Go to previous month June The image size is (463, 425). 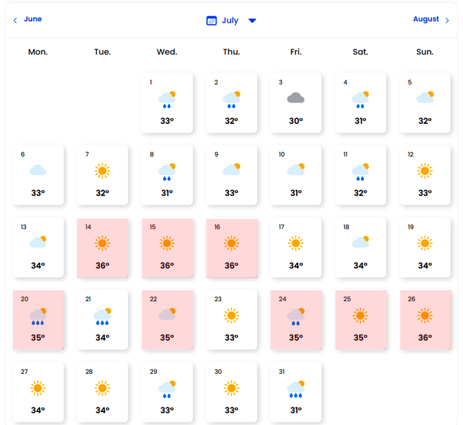point(33,19)
